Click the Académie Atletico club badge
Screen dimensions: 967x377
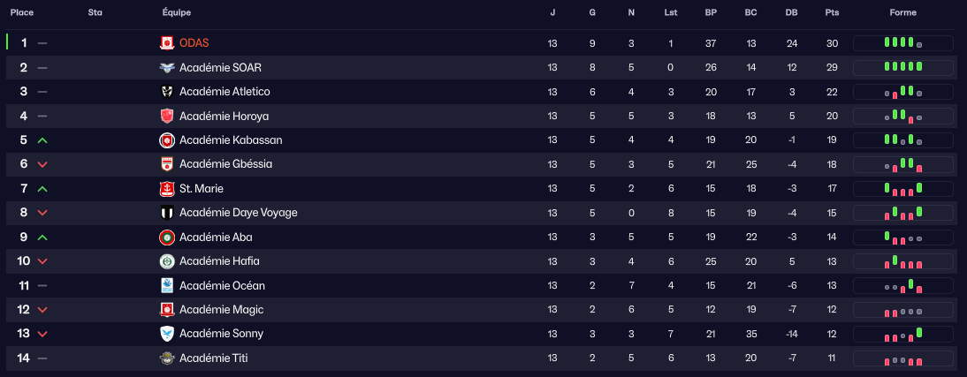click(166, 92)
